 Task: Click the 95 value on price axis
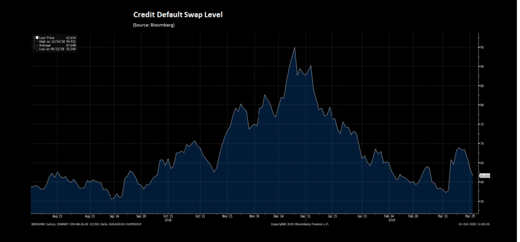click(481, 47)
